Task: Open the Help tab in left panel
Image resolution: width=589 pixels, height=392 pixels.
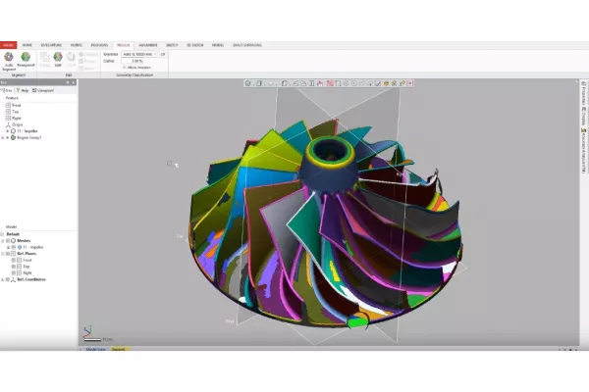Action: (x=24, y=90)
